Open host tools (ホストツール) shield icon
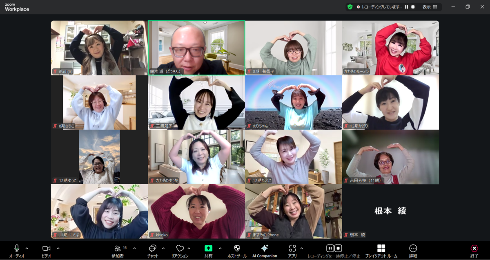490x260 pixels. [x=237, y=248]
